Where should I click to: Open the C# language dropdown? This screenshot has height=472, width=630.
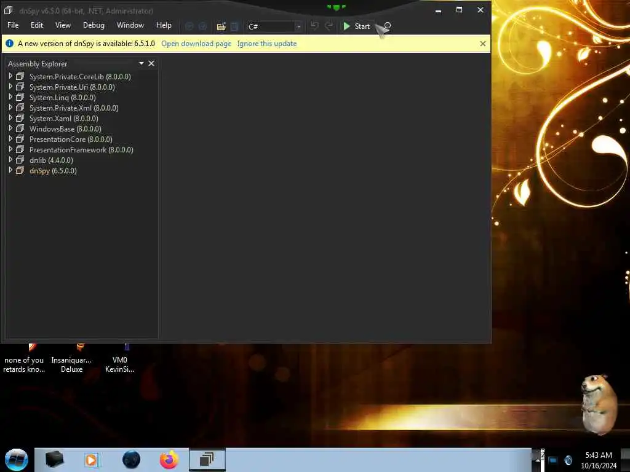click(x=274, y=26)
